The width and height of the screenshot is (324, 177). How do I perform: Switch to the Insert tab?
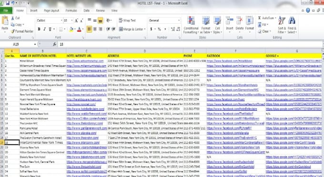coord(34,10)
